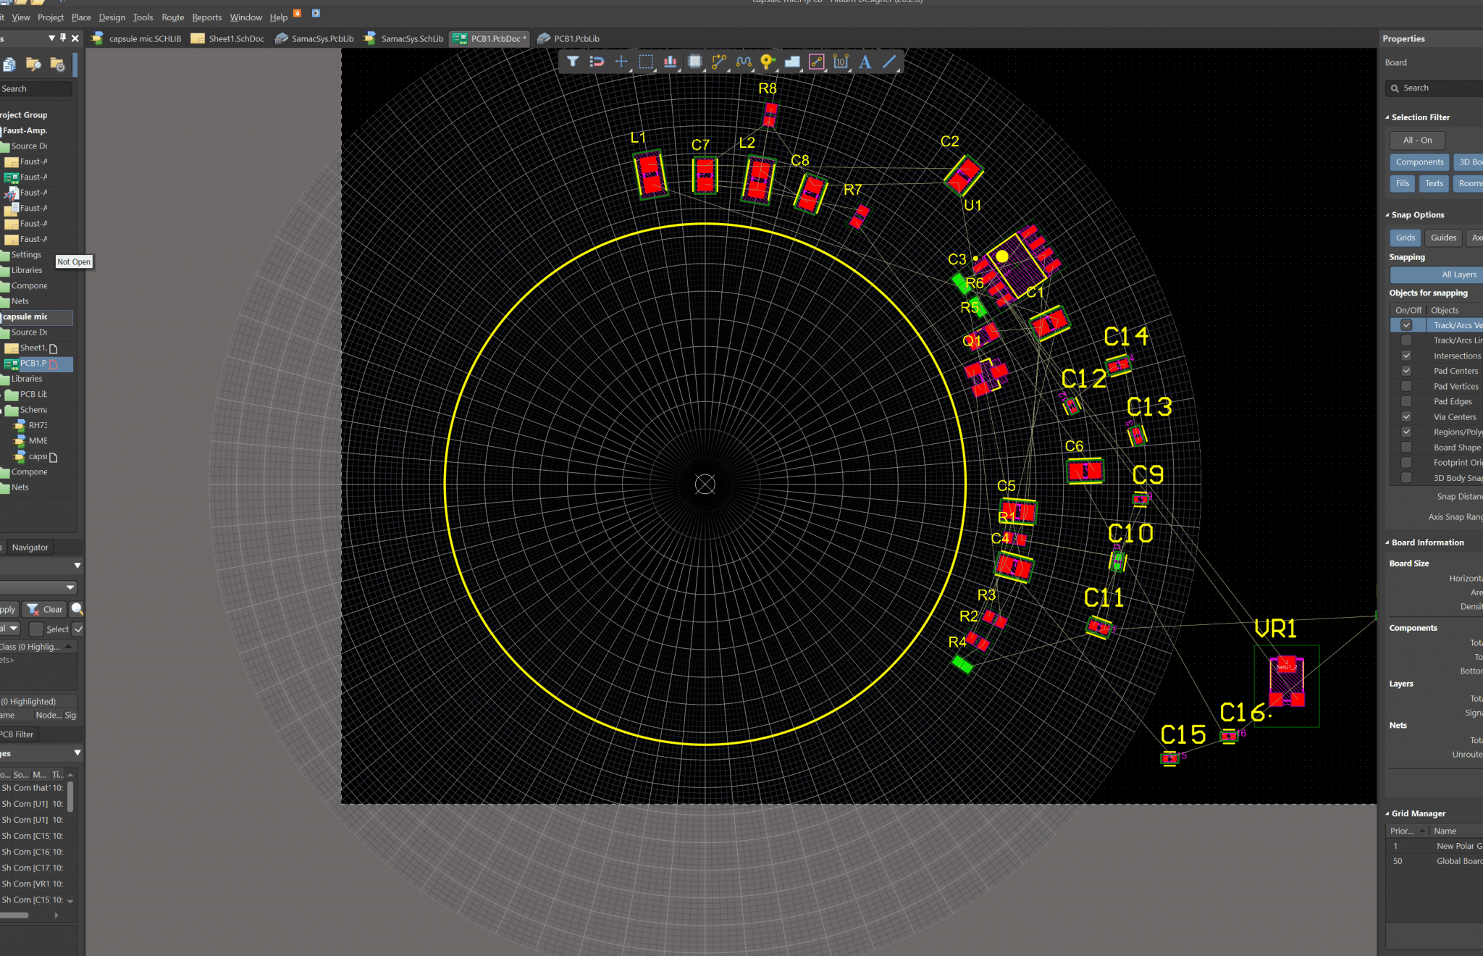Open the Projects panel options dropdown arrow
The height and width of the screenshot is (956, 1483).
tap(51, 38)
